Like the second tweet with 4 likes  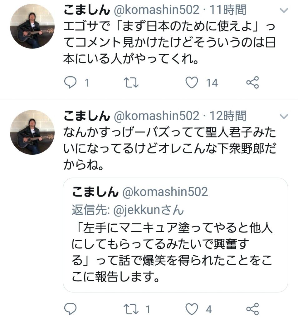point(192,309)
